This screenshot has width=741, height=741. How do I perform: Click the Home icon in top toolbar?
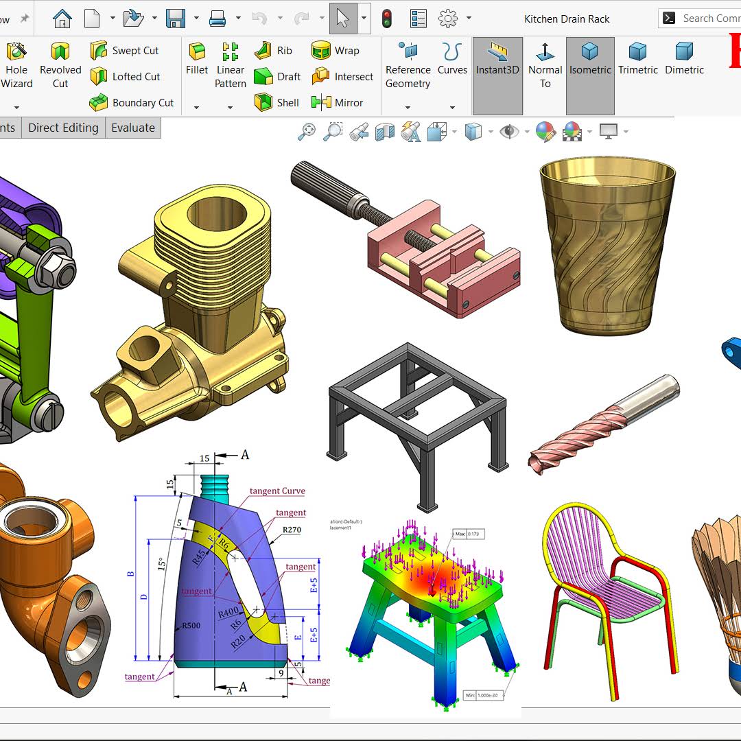click(x=62, y=19)
